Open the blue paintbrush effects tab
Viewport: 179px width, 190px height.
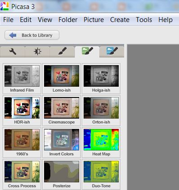(112, 52)
